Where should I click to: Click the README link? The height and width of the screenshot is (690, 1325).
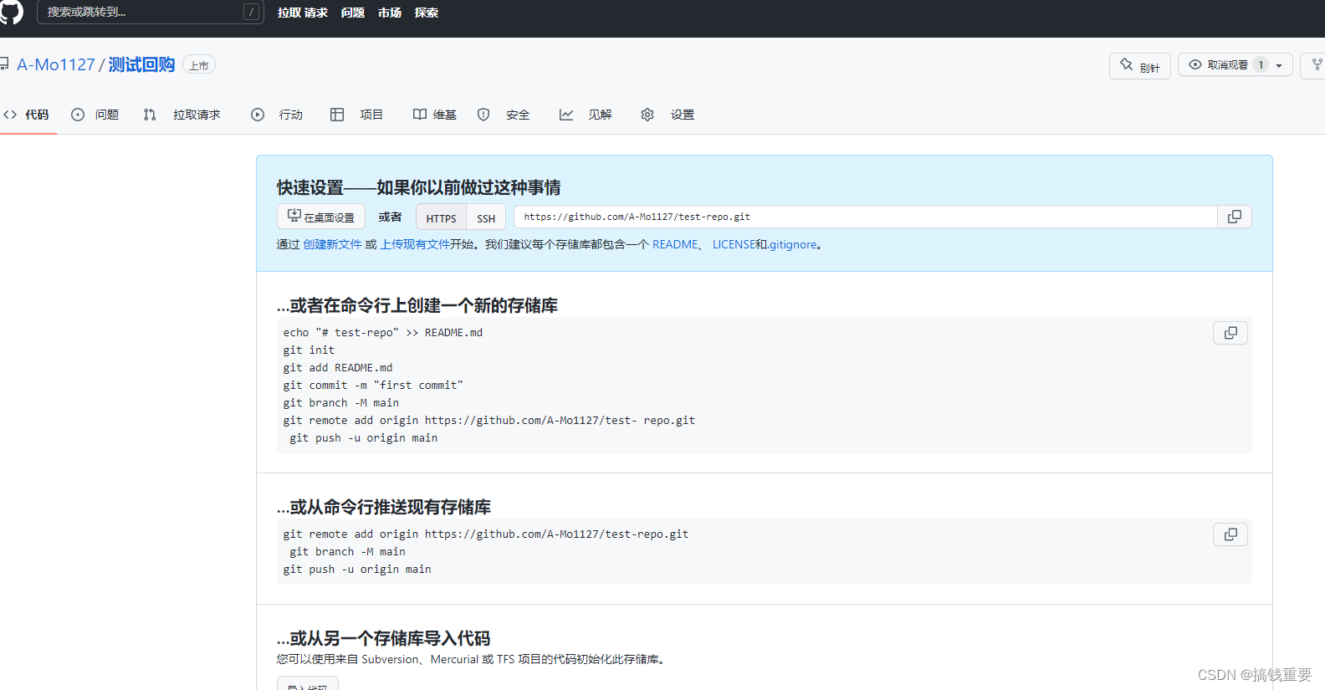click(675, 244)
